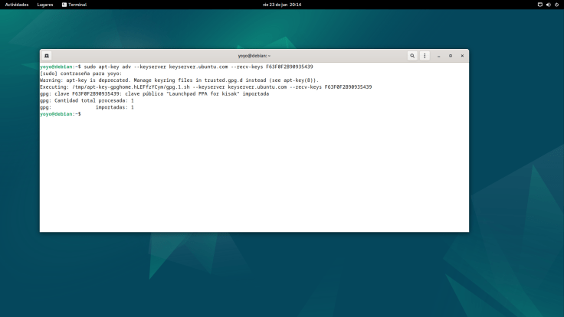Click the volume speaker icon in top bar
Viewport: 564px width, 317px height.
(x=548, y=5)
